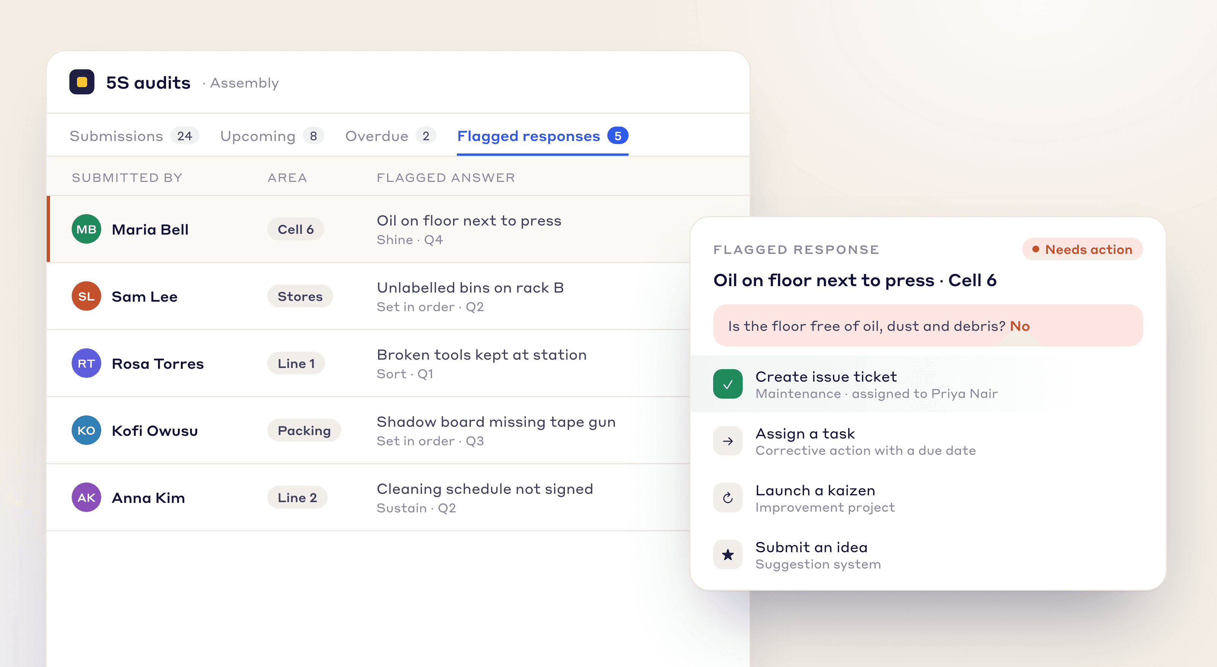The height and width of the screenshot is (667, 1217).
Task: Select the Flagged responses tab
Action: click(x=543, y=136)
